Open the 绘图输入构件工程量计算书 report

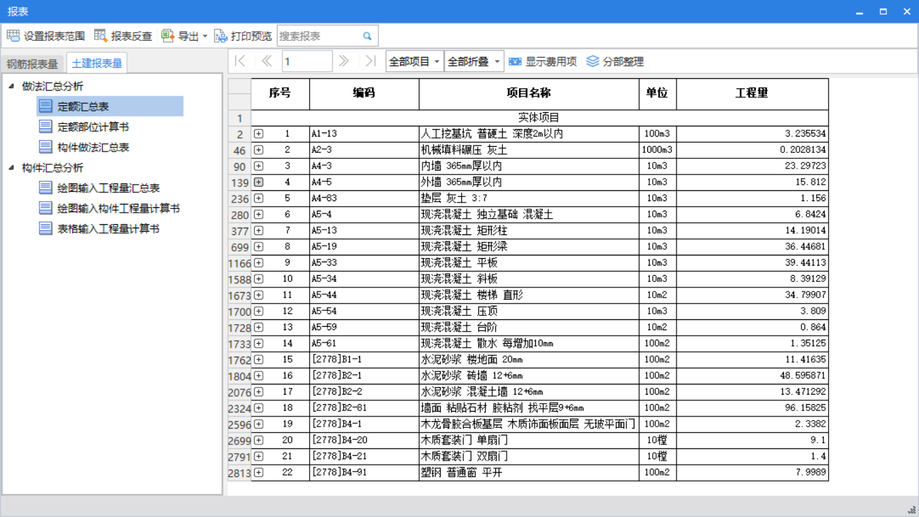click(109, 209)
